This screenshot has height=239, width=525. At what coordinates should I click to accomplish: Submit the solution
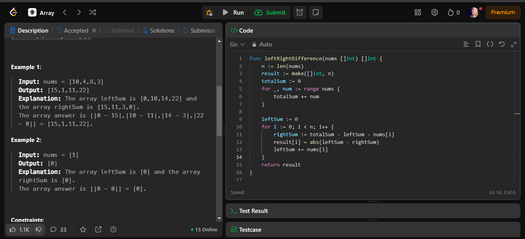[x=270, y=13]
